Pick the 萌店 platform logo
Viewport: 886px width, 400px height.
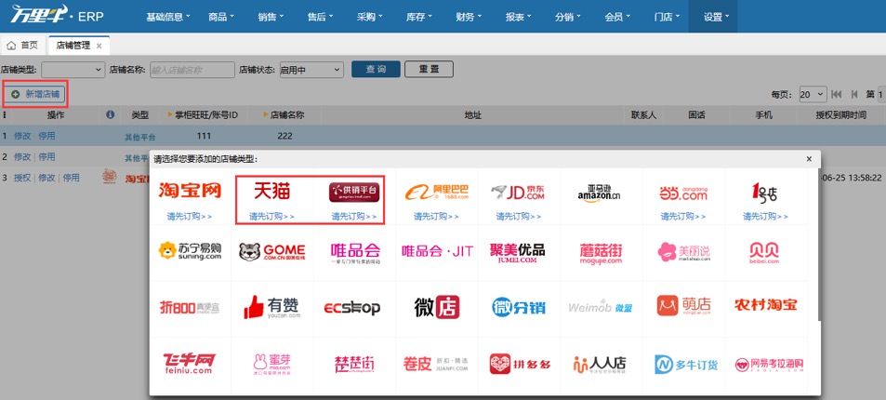[683, 305]
